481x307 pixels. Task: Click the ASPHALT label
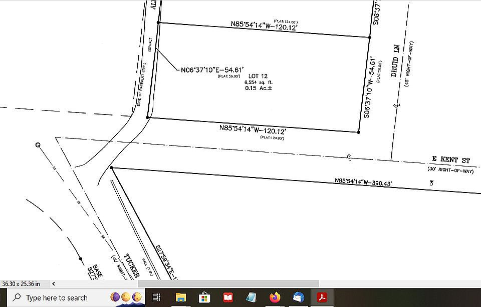click(x=150, y=44)
